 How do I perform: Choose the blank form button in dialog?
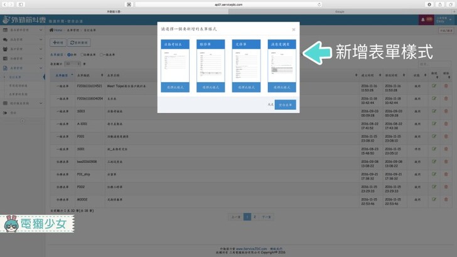point(285,105)
